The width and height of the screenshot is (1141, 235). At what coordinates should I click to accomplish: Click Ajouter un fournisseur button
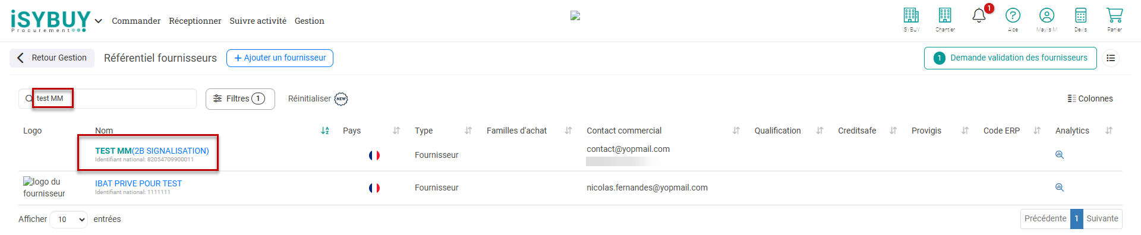pyautogui.click(x=280, y=58)
